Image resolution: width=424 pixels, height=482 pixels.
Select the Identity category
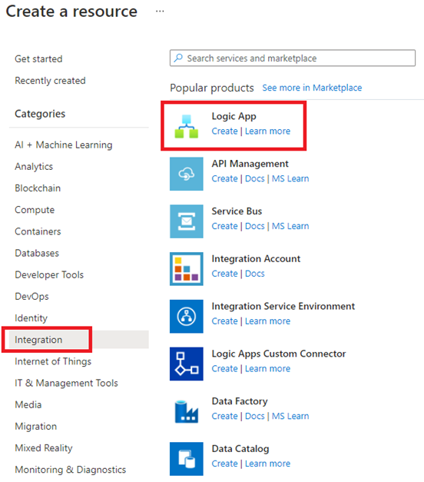(x=31, y=318)
